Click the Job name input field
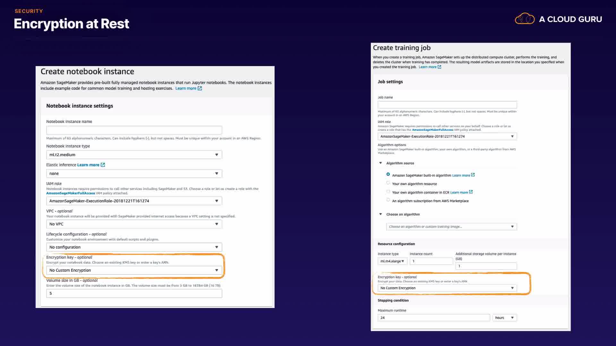 [447, 105]
